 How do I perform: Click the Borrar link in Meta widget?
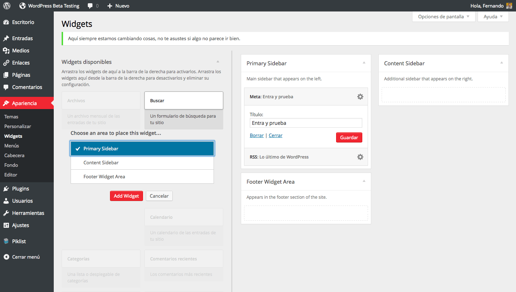click(x=257, y=135)
